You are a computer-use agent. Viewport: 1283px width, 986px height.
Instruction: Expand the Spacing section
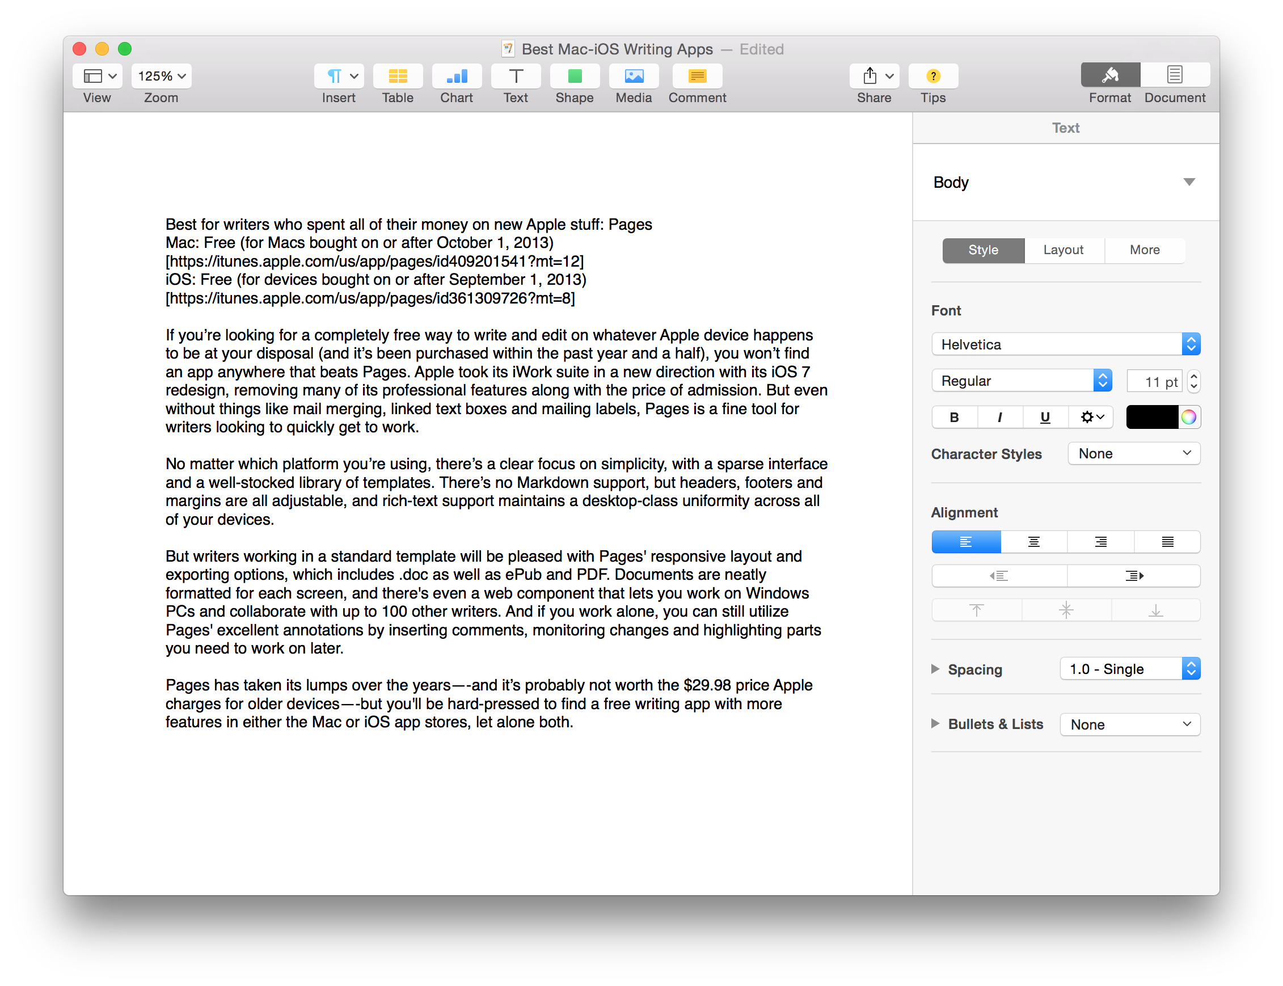933,668
